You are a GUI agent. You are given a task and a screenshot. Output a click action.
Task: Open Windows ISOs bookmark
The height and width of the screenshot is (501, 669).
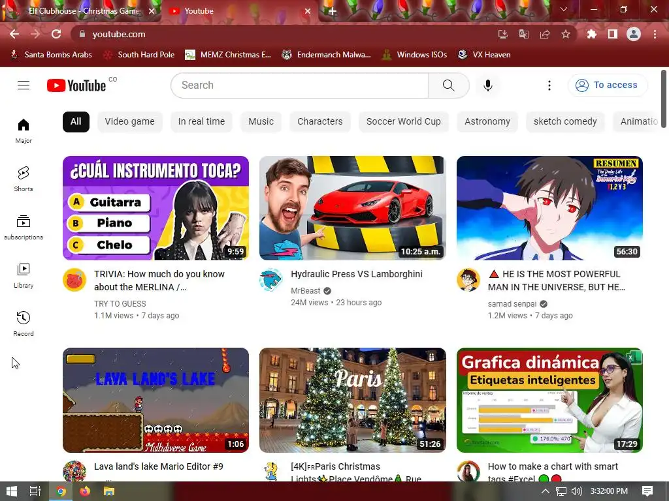pos(414,55)
